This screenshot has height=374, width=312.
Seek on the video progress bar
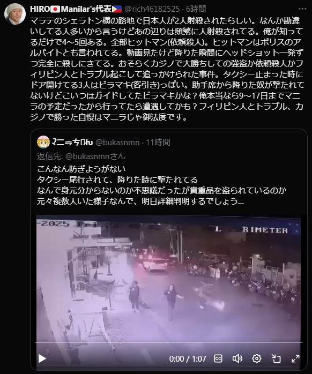pyautogui.click(x=169, y=342)
